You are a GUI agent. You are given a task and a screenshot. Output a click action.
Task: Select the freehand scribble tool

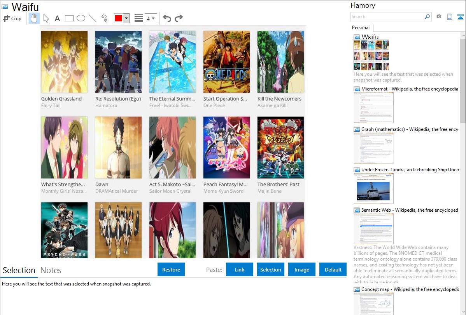click(x=104, y=18)
